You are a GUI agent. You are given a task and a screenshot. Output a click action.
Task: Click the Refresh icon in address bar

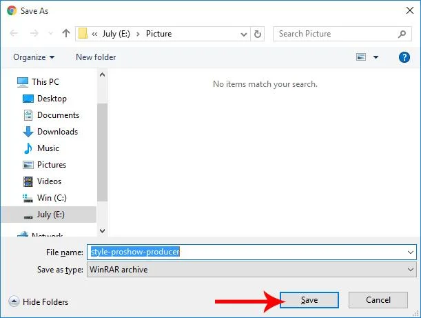(x=258, y=34)
